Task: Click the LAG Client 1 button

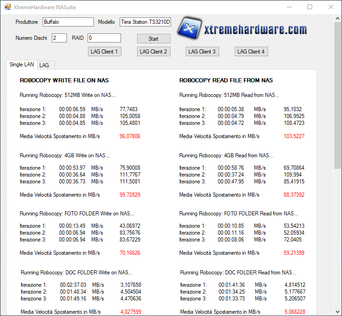Action: [x=105, y=52]
